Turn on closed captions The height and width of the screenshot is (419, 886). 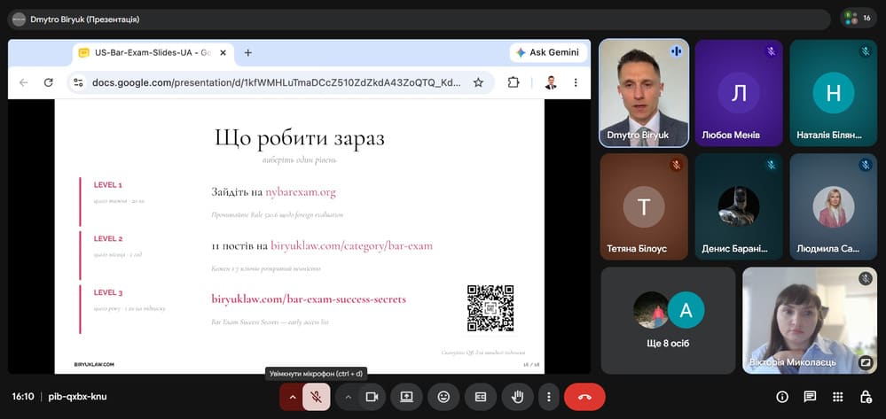pos(481,397)
